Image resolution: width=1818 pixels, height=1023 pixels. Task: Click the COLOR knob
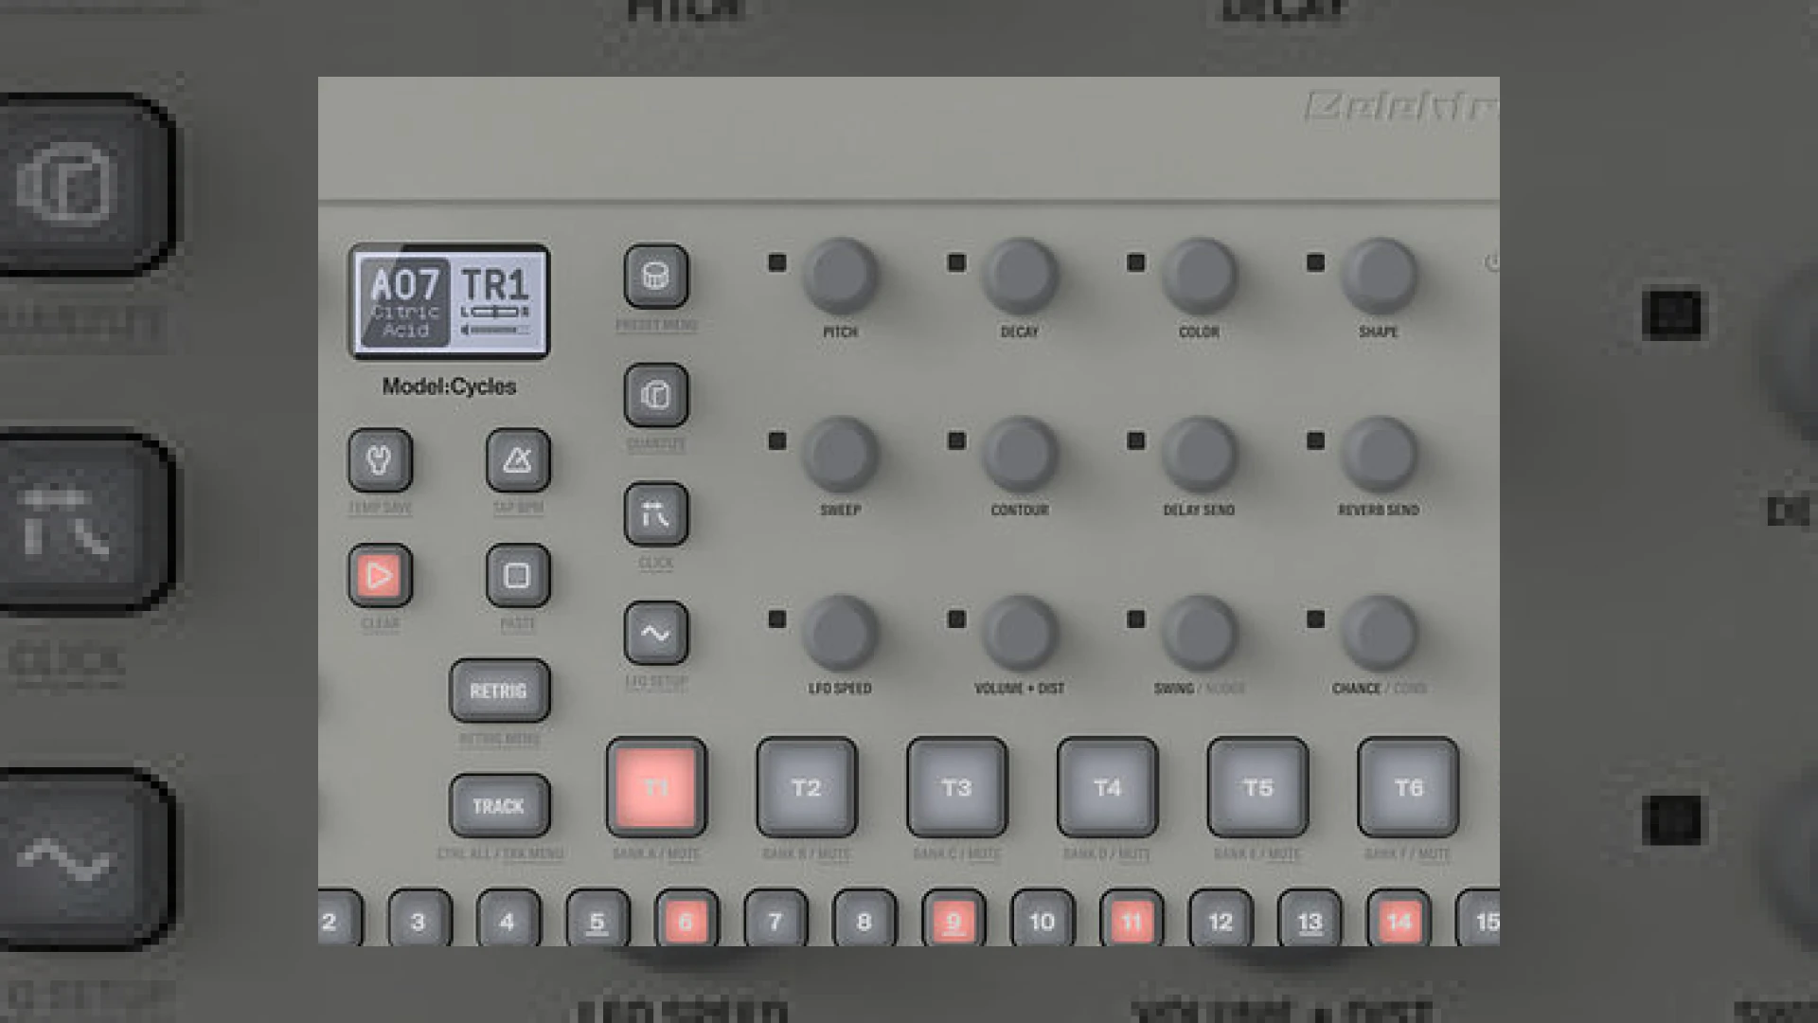pyautogui.click(x=1200, y=276)
